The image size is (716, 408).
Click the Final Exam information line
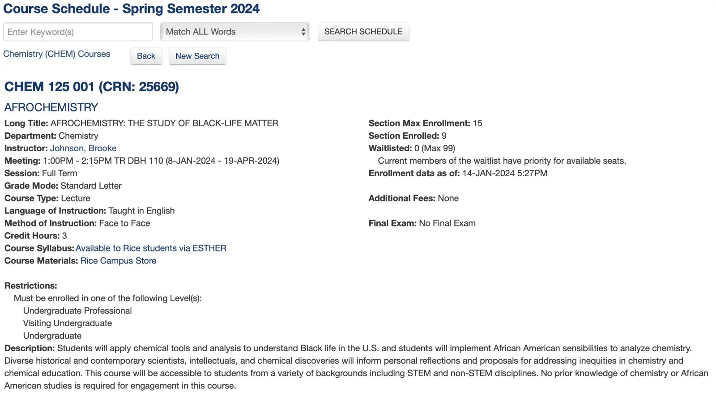422,224
